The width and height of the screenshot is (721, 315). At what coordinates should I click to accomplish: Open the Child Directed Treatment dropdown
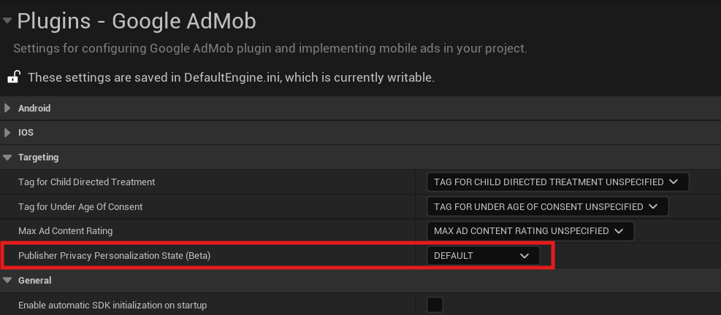pyautogui.click(x=557, y=182)
